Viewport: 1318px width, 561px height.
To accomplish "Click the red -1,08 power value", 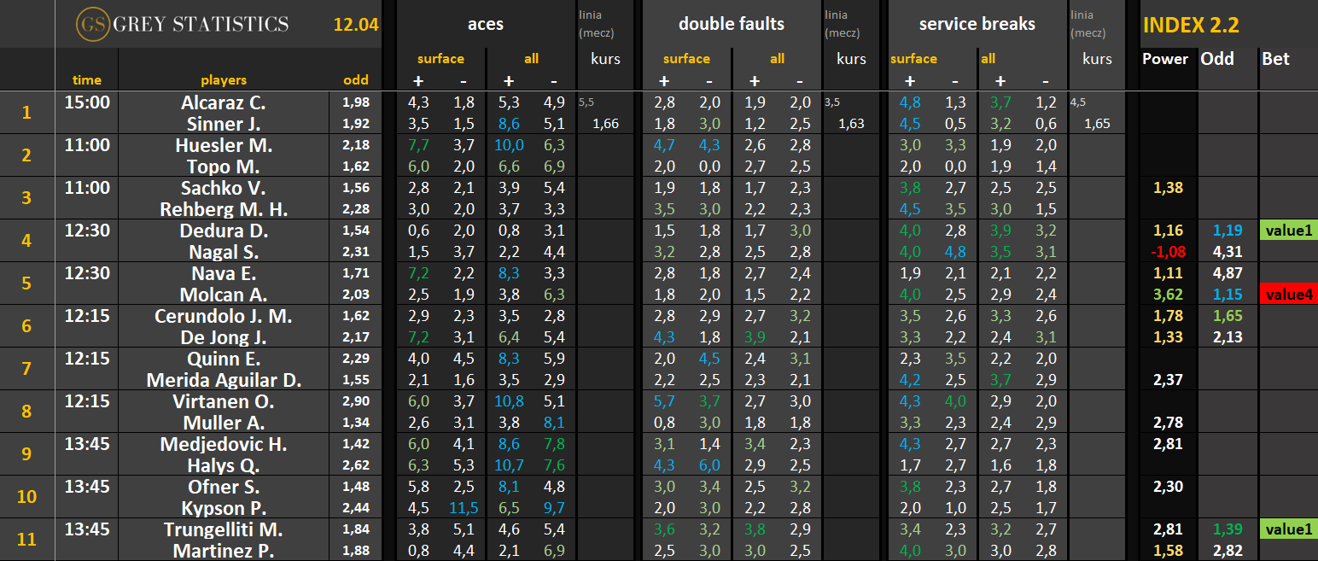I will coord(1167,252).
